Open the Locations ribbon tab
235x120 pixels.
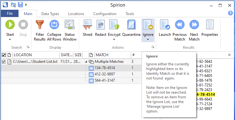point(76,14)
